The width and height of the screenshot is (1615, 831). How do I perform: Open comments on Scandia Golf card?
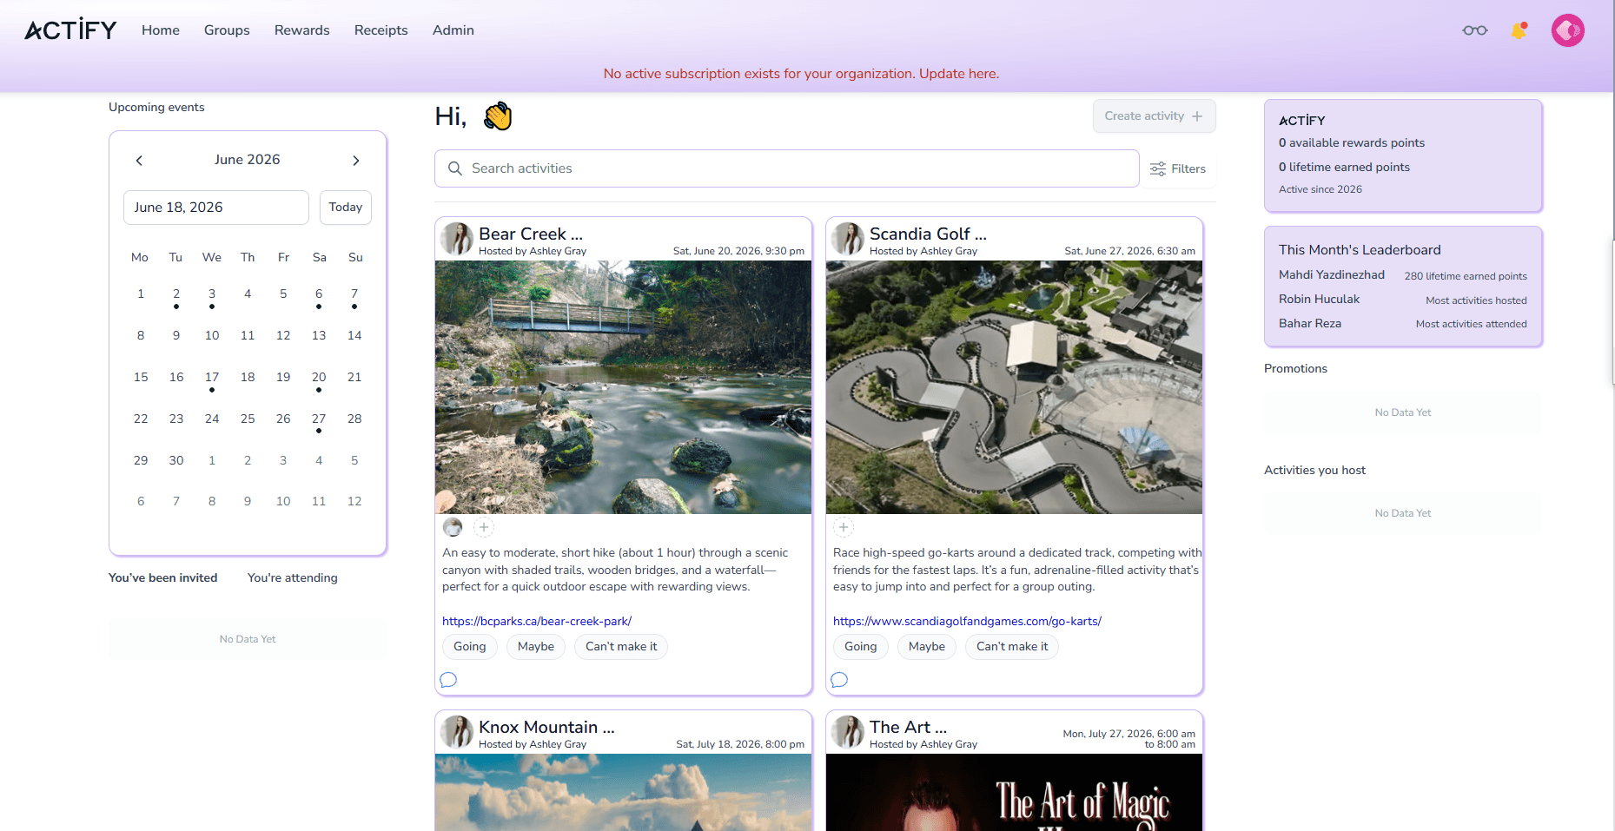pyautogui.click(x=839, y=680)
